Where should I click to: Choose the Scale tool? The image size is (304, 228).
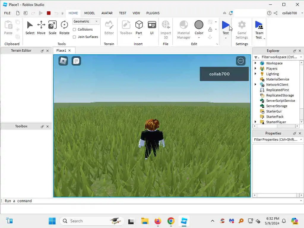pos(52,28)
